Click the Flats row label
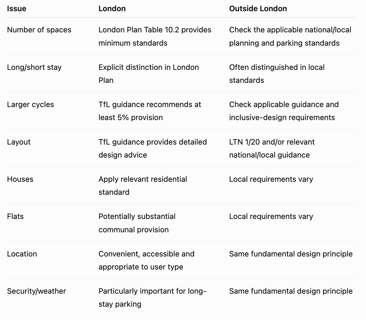This screenshot has height=320, width=366. point(15,216)
